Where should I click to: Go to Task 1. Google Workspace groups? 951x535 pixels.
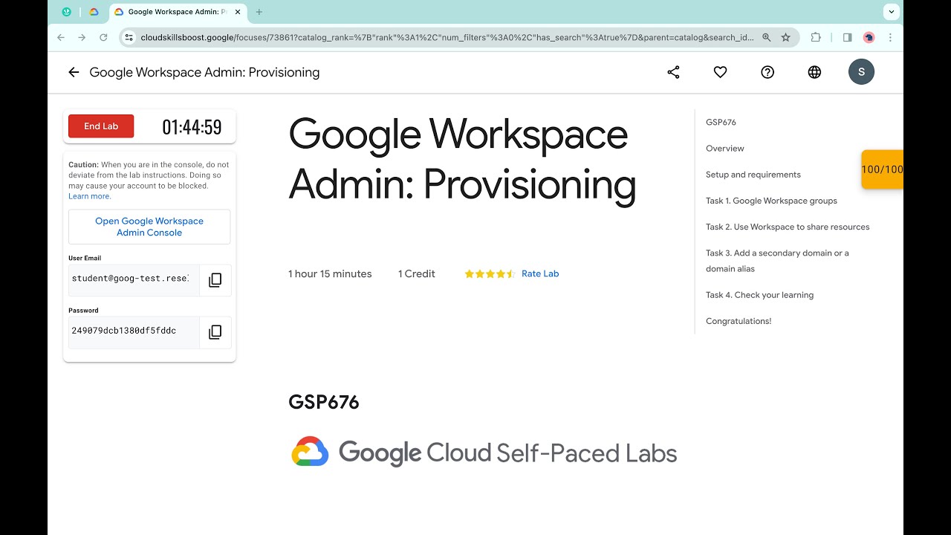[x=771, y=201]
